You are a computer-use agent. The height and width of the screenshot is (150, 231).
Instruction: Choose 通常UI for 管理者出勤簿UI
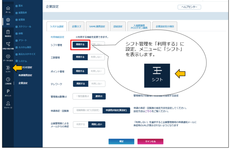click(99, 96)
